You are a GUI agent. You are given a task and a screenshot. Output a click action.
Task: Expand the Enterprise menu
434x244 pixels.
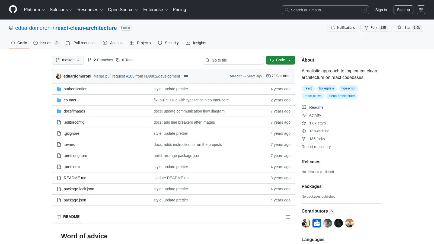pyautogui.click(x=155, y=10)
